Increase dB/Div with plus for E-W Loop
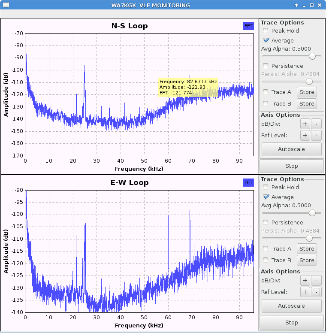This screenshot has width=326, height=333. click(x=305, y=280)
